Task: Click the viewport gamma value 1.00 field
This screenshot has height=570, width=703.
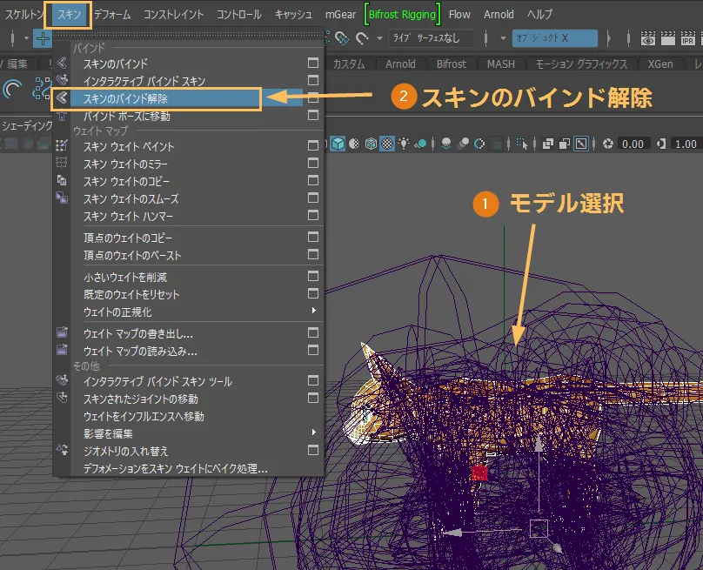Action: pos(686,144)
